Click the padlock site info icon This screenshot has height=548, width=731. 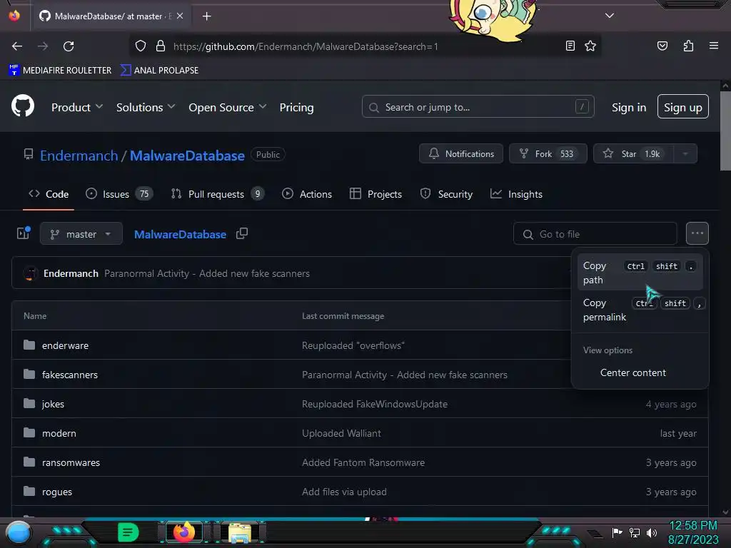[161, 46]
